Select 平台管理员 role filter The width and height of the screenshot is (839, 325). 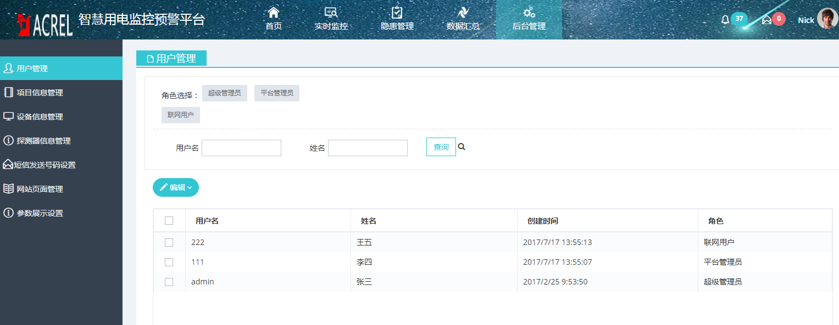click(x=277, y=93)
